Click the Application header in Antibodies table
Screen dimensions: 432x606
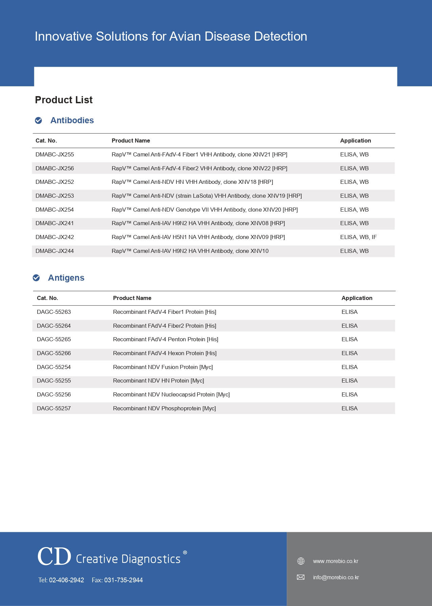[355, 140]
